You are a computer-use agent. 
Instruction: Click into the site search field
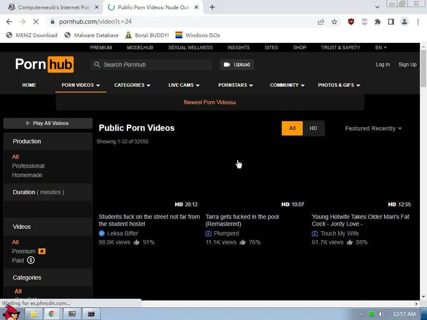pyautogui.click(x=151, y=65)
